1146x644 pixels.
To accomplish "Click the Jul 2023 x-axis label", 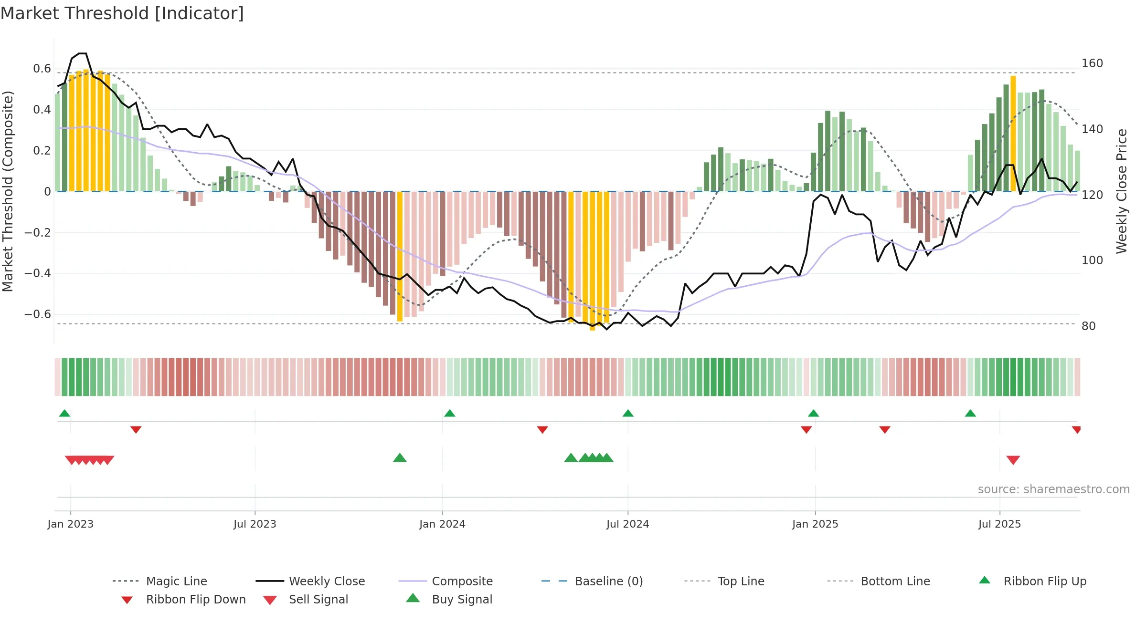I will (255, 524).
